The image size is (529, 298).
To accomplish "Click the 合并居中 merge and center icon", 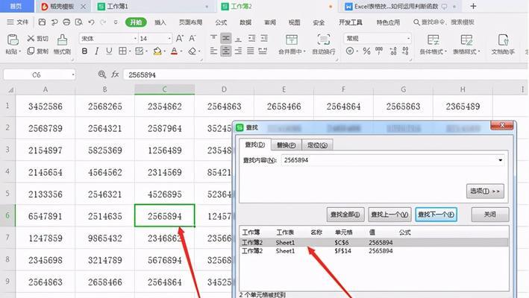I will (292, 39).
